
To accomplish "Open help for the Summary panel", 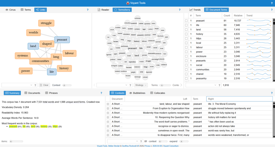I will (x=101, y=93).
